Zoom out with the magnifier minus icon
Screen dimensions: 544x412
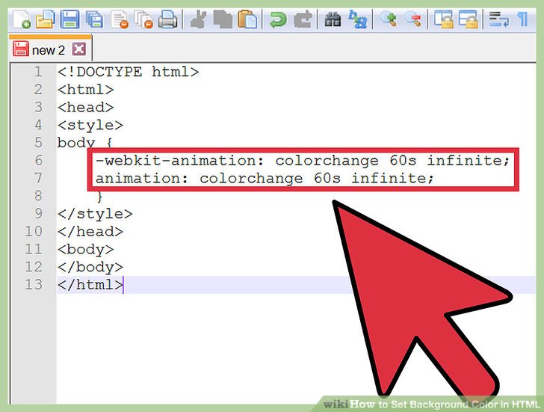(x=412, y=19)
